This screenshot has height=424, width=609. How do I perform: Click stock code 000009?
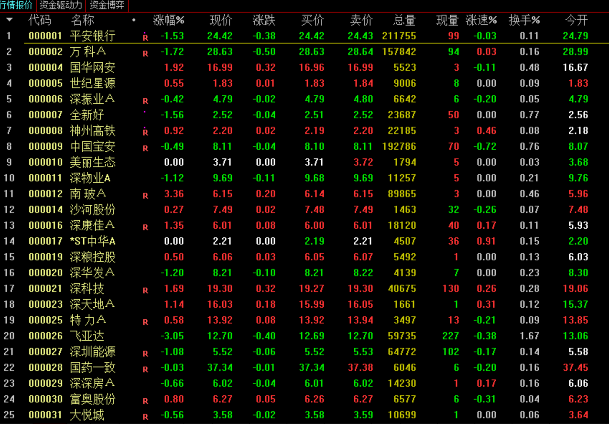(45, 146)
